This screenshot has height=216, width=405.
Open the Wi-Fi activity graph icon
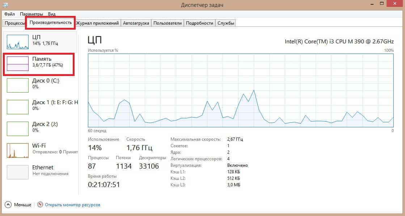click(x=18, y=150)
